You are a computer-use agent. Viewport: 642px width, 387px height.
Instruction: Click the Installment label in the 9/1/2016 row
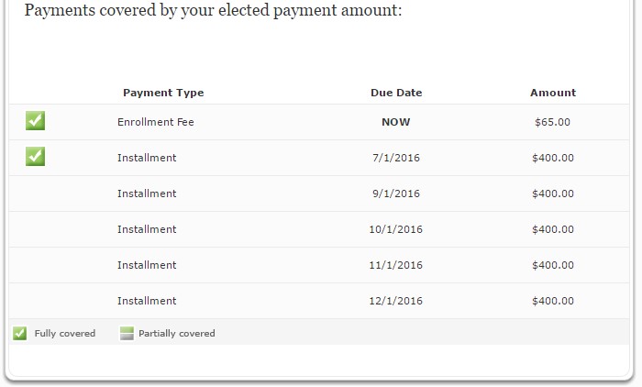pyautogui.click(x=147, y=193)
